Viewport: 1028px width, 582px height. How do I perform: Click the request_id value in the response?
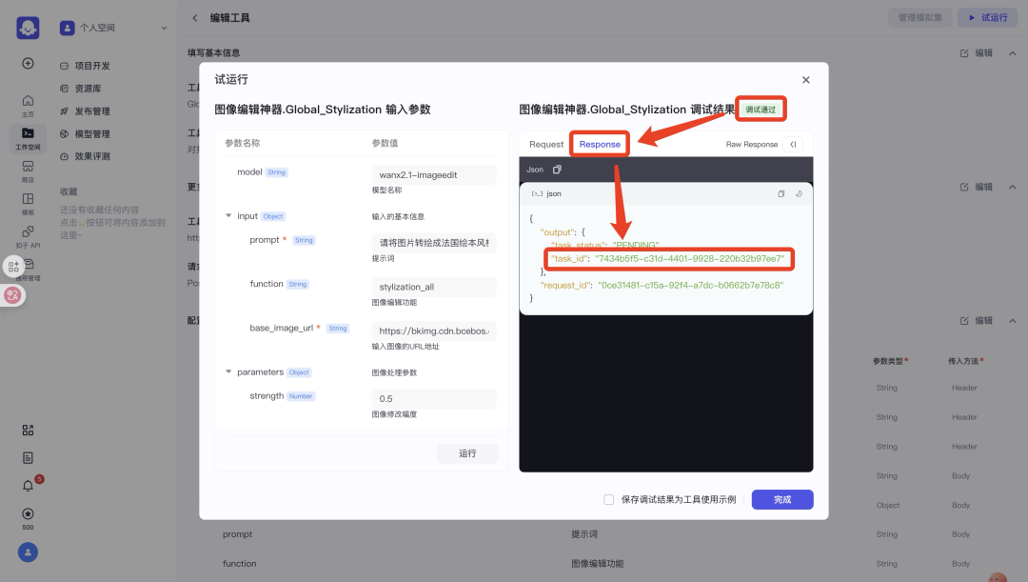point(690,286)
